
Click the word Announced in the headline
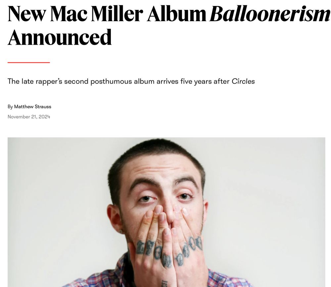[60, 38]
